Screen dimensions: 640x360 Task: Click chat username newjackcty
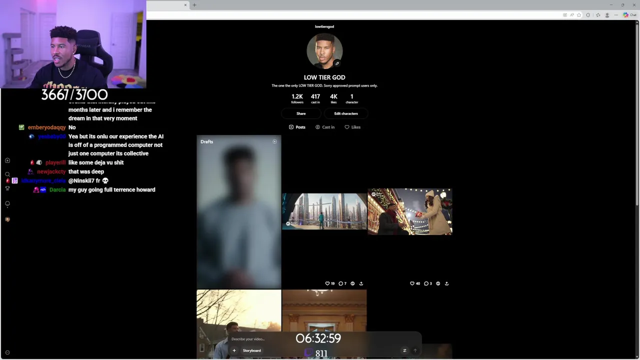pyautogui.click(x=51, y=171)
